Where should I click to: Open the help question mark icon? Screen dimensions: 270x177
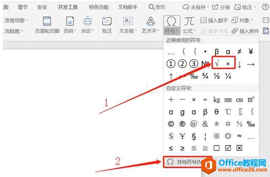(x=265, y=7)
